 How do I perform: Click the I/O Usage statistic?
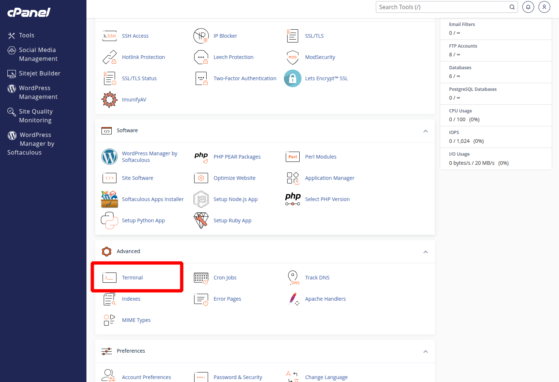(x=496, y=159)
